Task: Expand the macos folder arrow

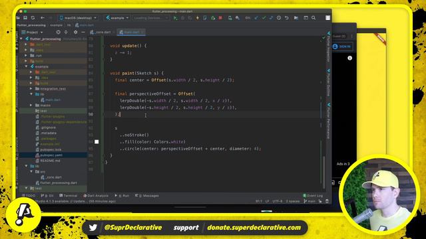Action: [31, 105]
